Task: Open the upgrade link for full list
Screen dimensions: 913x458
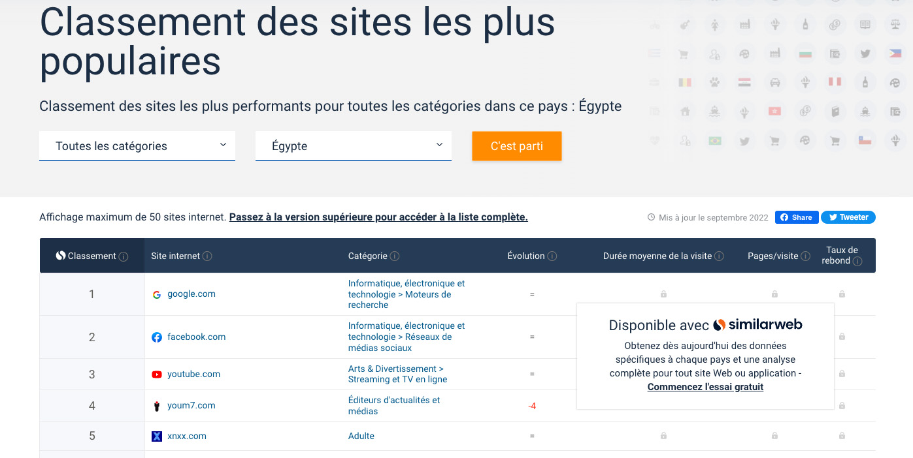Action: point(378,217)
